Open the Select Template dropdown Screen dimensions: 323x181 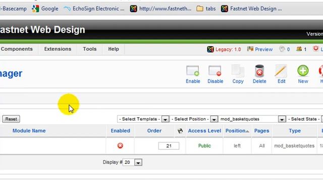pyautogui.click(x=143, y=119)
